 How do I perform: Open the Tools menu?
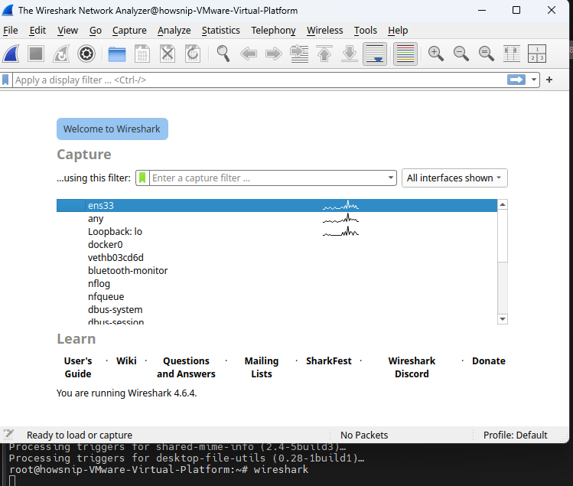[365, 31]
